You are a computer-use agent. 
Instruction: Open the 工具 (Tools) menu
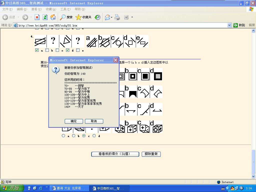pos(65,9)
